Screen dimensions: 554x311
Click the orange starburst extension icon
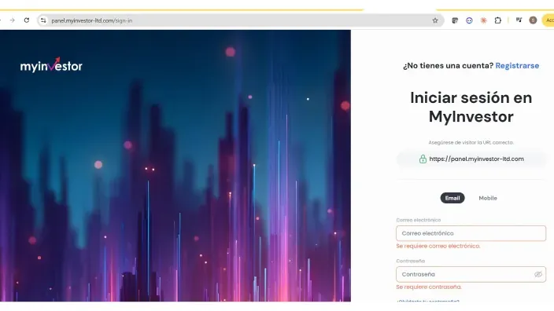click(483, 20)
